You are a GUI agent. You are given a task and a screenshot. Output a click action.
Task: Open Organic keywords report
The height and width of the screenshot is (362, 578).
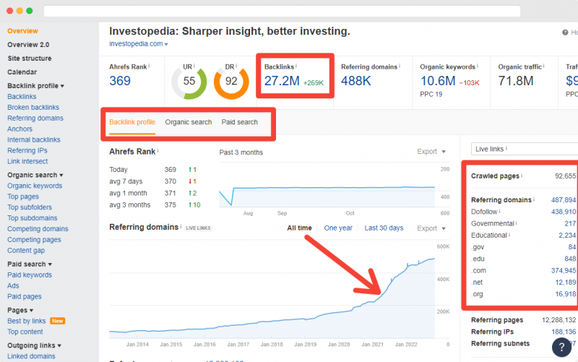[x=35, y=186]
